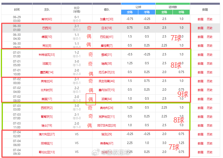Open home team 墨西哥[14] link

[47, 72]
